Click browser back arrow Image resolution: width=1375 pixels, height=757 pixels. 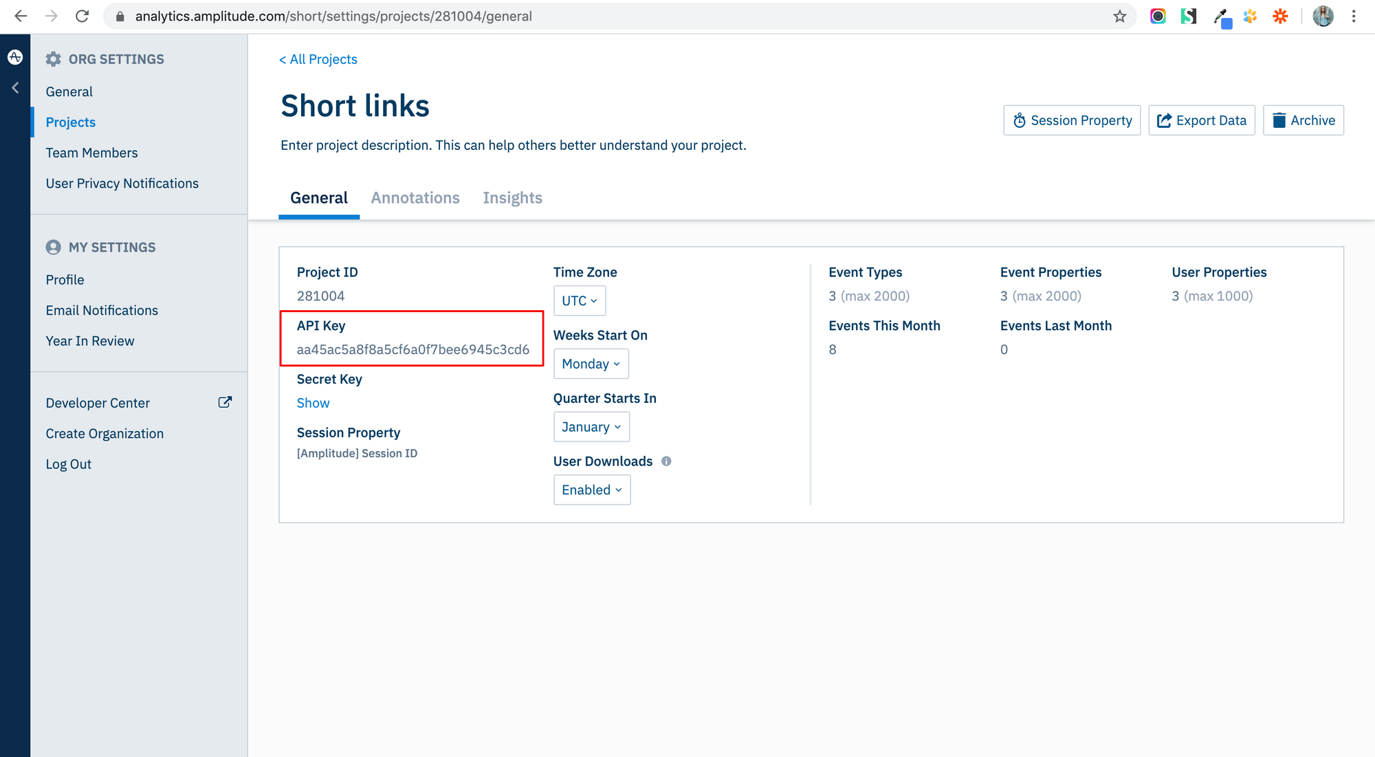coord(21,17)
